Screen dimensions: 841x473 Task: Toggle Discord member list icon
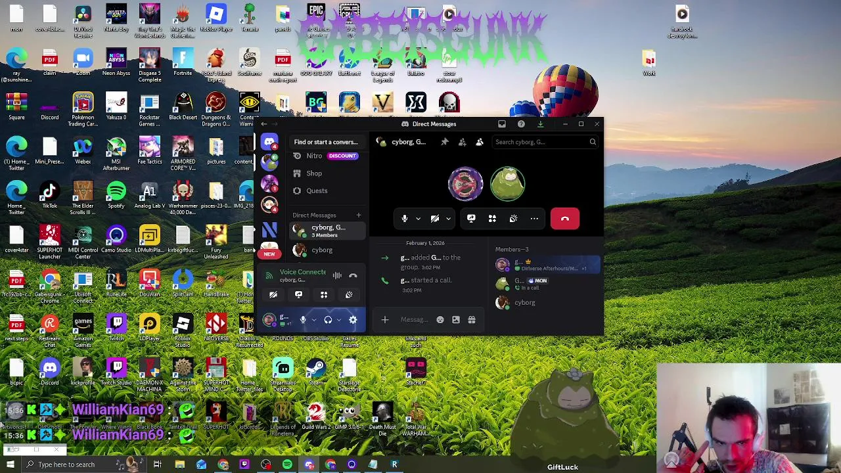[480, 142]
